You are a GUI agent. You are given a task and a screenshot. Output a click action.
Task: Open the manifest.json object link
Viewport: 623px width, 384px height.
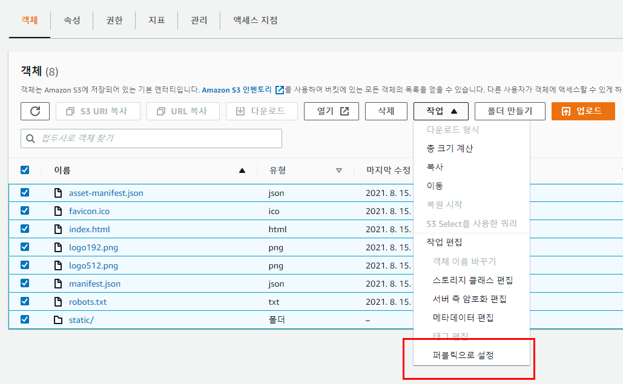[x=94, y=284]
